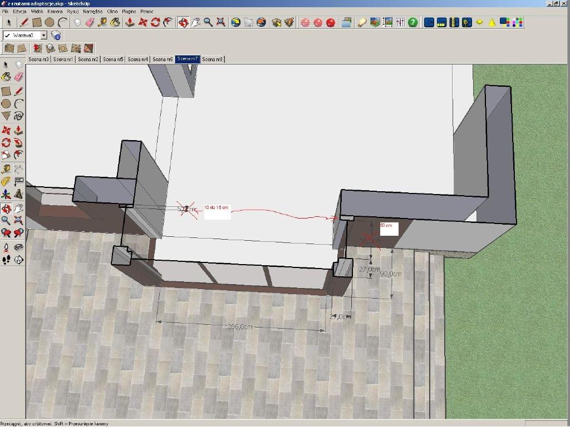
Task: Open the Narzędzia menu
Action: click(x=93, y=11)
